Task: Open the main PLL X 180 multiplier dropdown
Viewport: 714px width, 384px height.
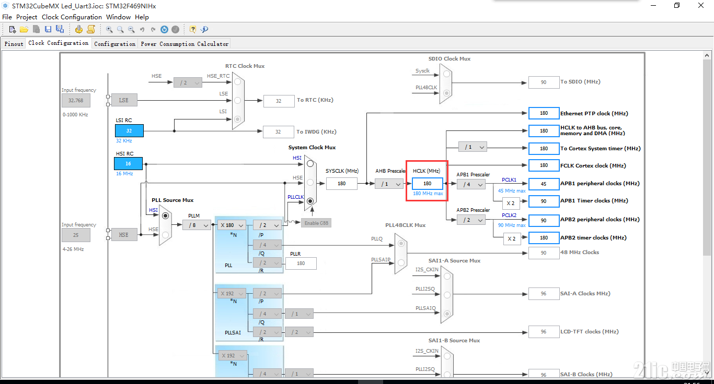Action: (x=231, y=225)
